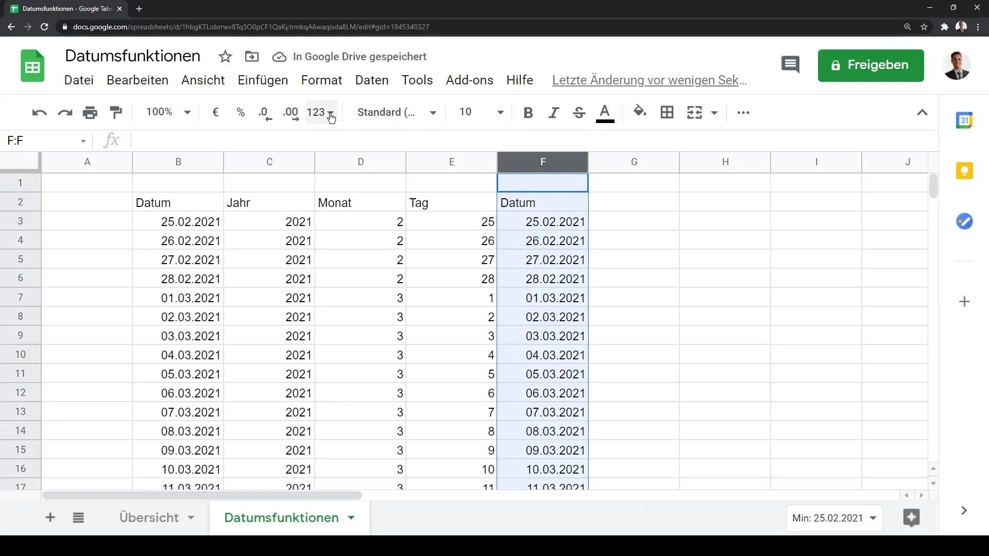Open fill color picker
The image size is (989, 556).
coord(640,112)
